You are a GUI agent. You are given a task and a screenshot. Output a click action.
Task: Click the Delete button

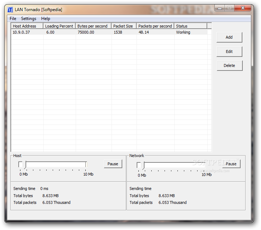point(229,65)
